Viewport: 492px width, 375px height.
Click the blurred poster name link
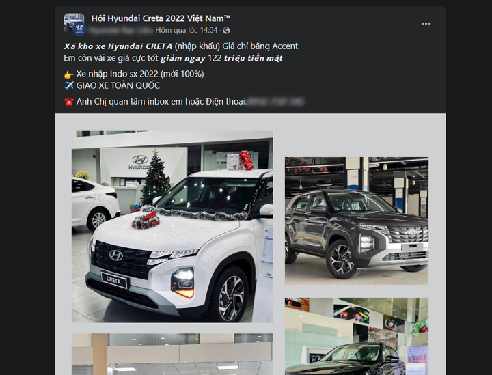[x=120, y=31]
